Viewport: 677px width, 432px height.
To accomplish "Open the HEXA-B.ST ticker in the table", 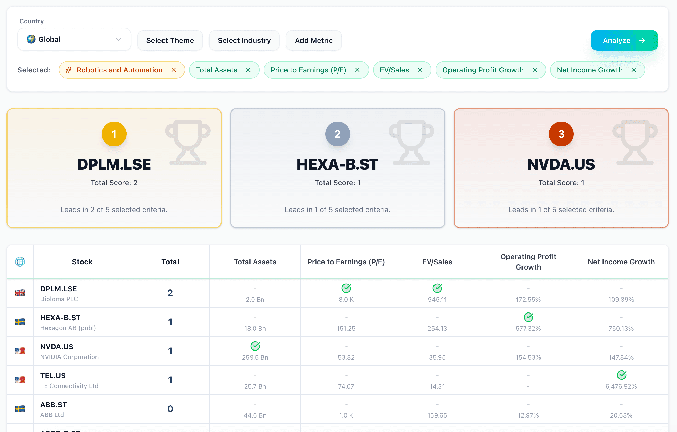I will 61,318.
